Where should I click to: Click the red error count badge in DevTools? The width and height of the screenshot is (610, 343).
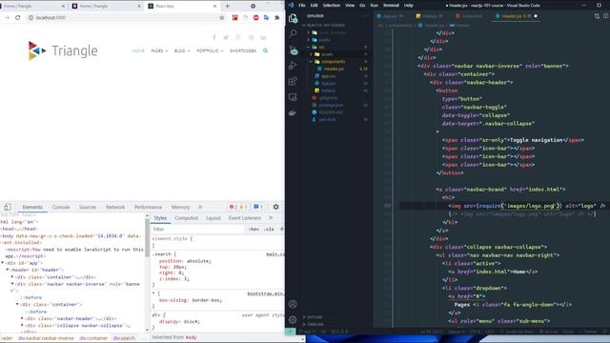click(233, 207)
